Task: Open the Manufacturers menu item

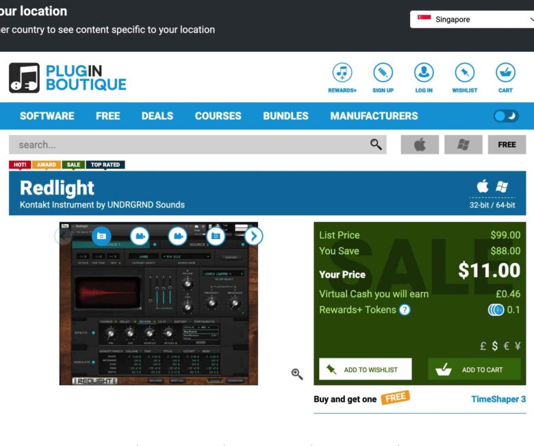Action: pyautogui.click(x=374, y=116)
